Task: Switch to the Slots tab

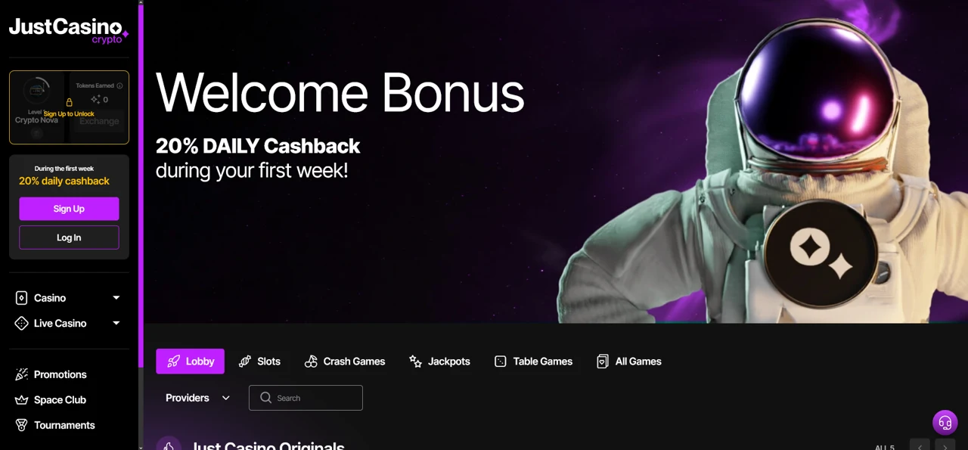Action: 259,362
